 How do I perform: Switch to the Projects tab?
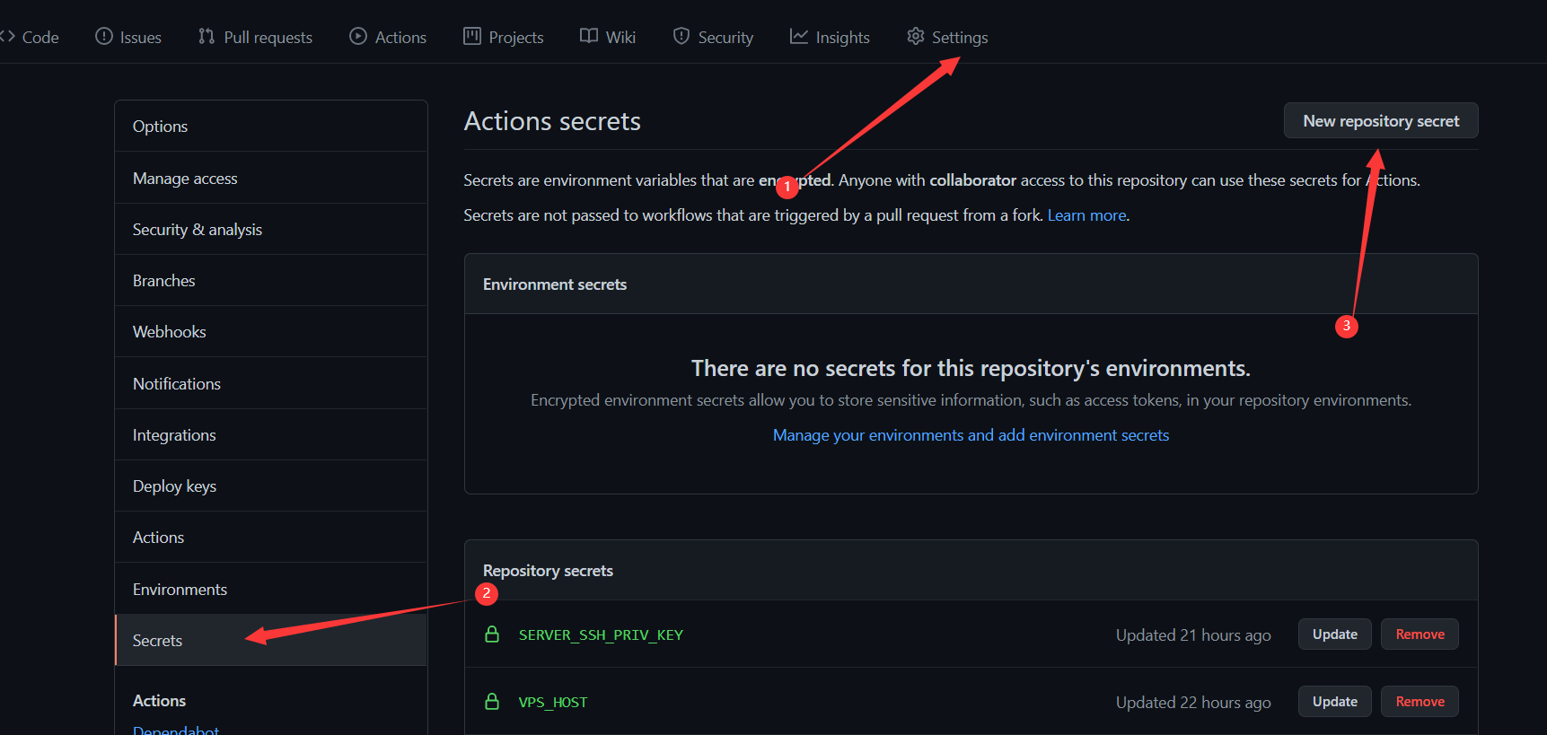[504, 37]
